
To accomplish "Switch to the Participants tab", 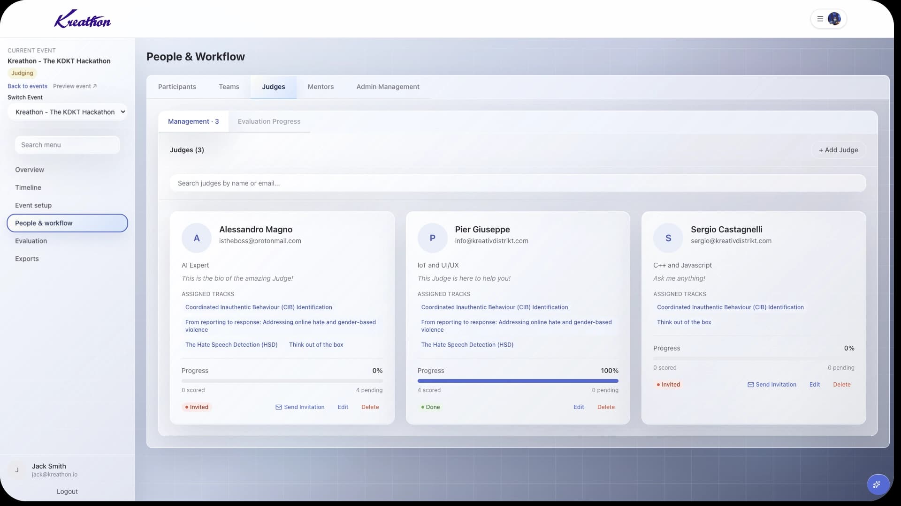I will pos(177,87).
